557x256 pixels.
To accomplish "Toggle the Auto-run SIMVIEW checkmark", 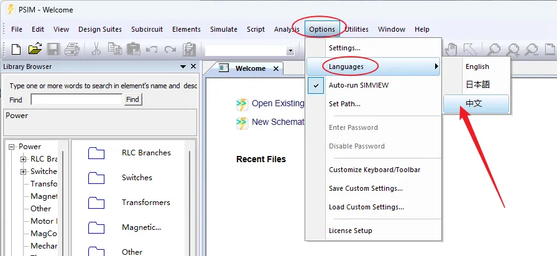I will [x=316, y=85].
